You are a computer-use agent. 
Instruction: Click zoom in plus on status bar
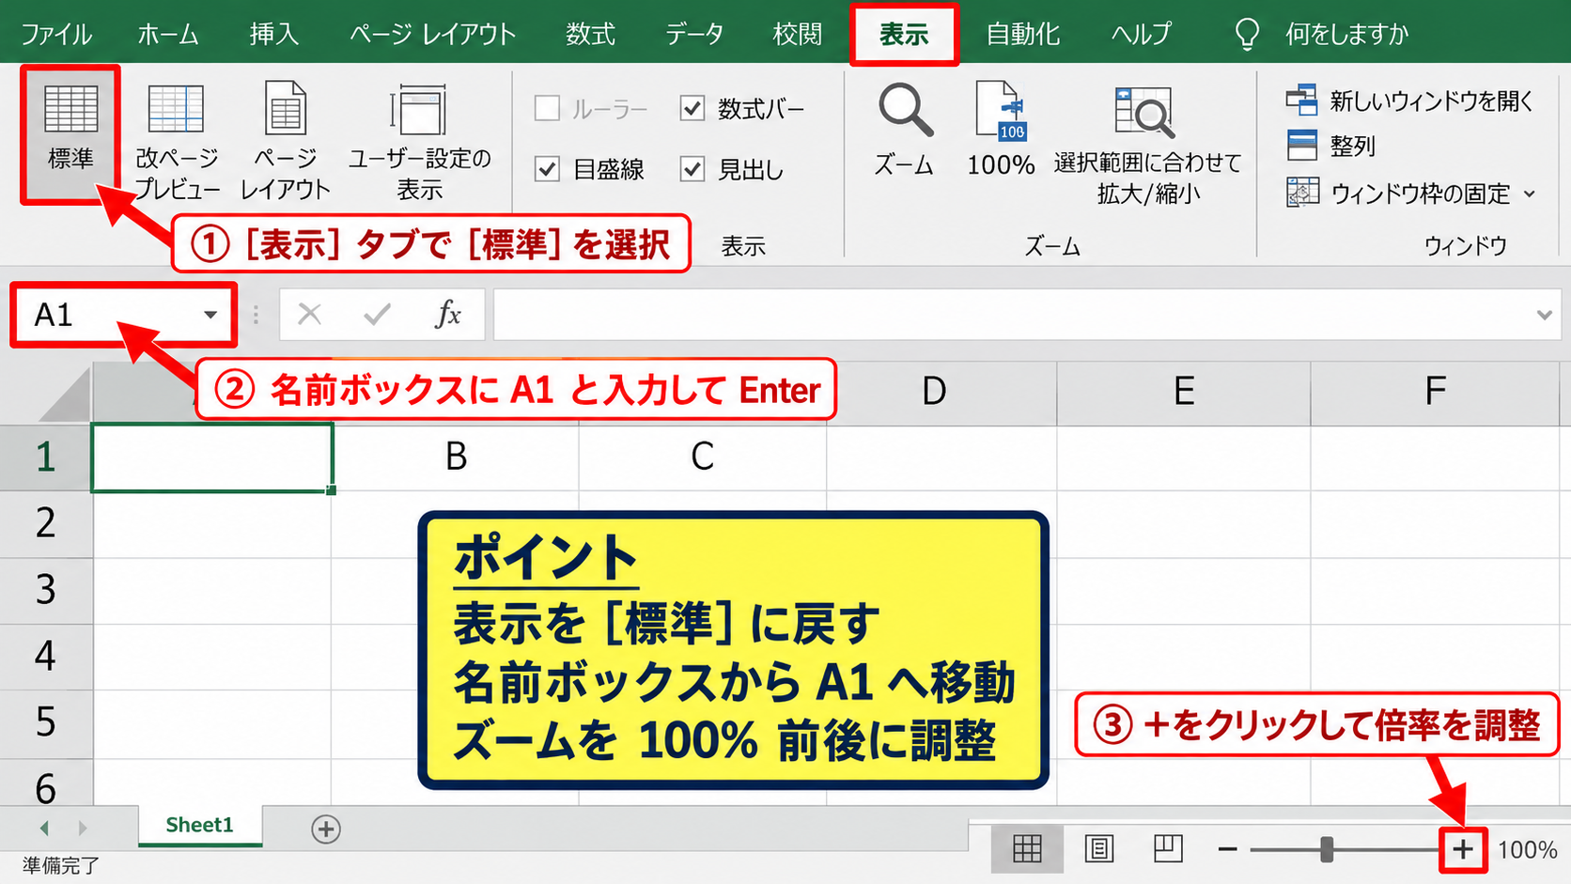pyautogui.click(x=1463, y=850)
